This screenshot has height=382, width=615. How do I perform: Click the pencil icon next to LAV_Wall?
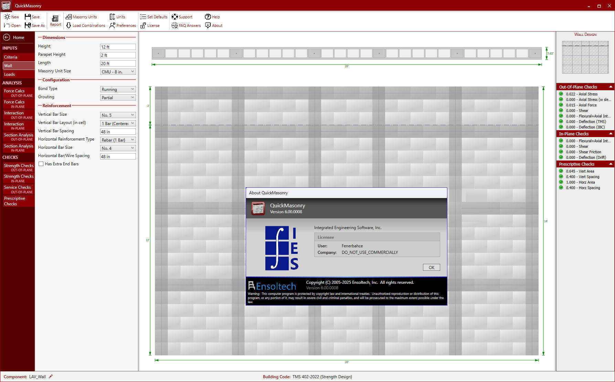(50, 376)
